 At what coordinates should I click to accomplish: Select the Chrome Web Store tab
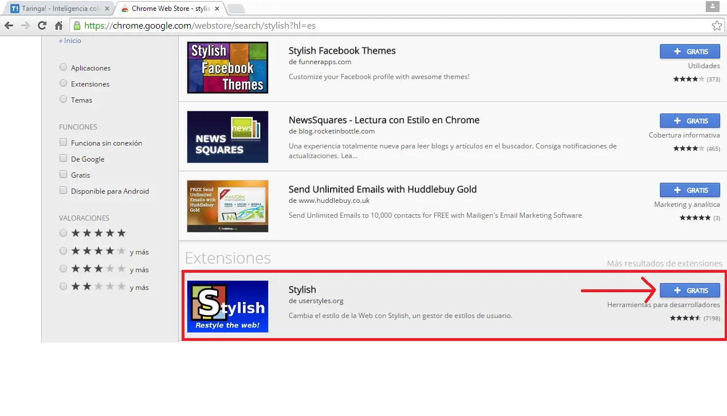170,9
